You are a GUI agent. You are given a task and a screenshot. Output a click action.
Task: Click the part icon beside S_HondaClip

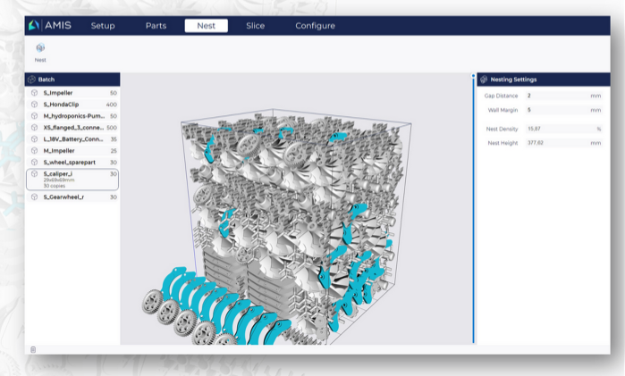34,104
